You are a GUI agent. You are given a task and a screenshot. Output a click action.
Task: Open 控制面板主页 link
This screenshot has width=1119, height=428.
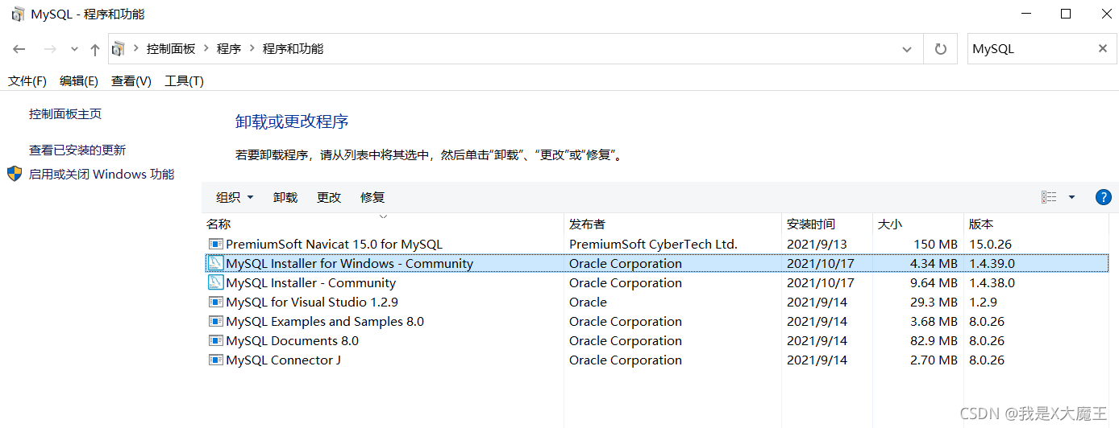pyautogui.click(x=65, y=114)
